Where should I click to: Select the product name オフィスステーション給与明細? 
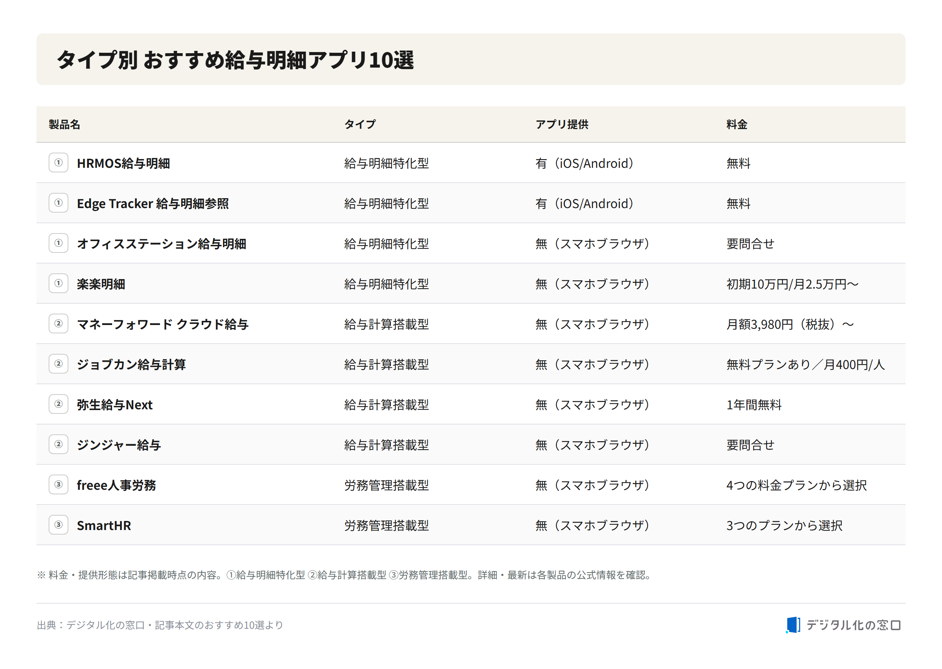tap(161, 244)
